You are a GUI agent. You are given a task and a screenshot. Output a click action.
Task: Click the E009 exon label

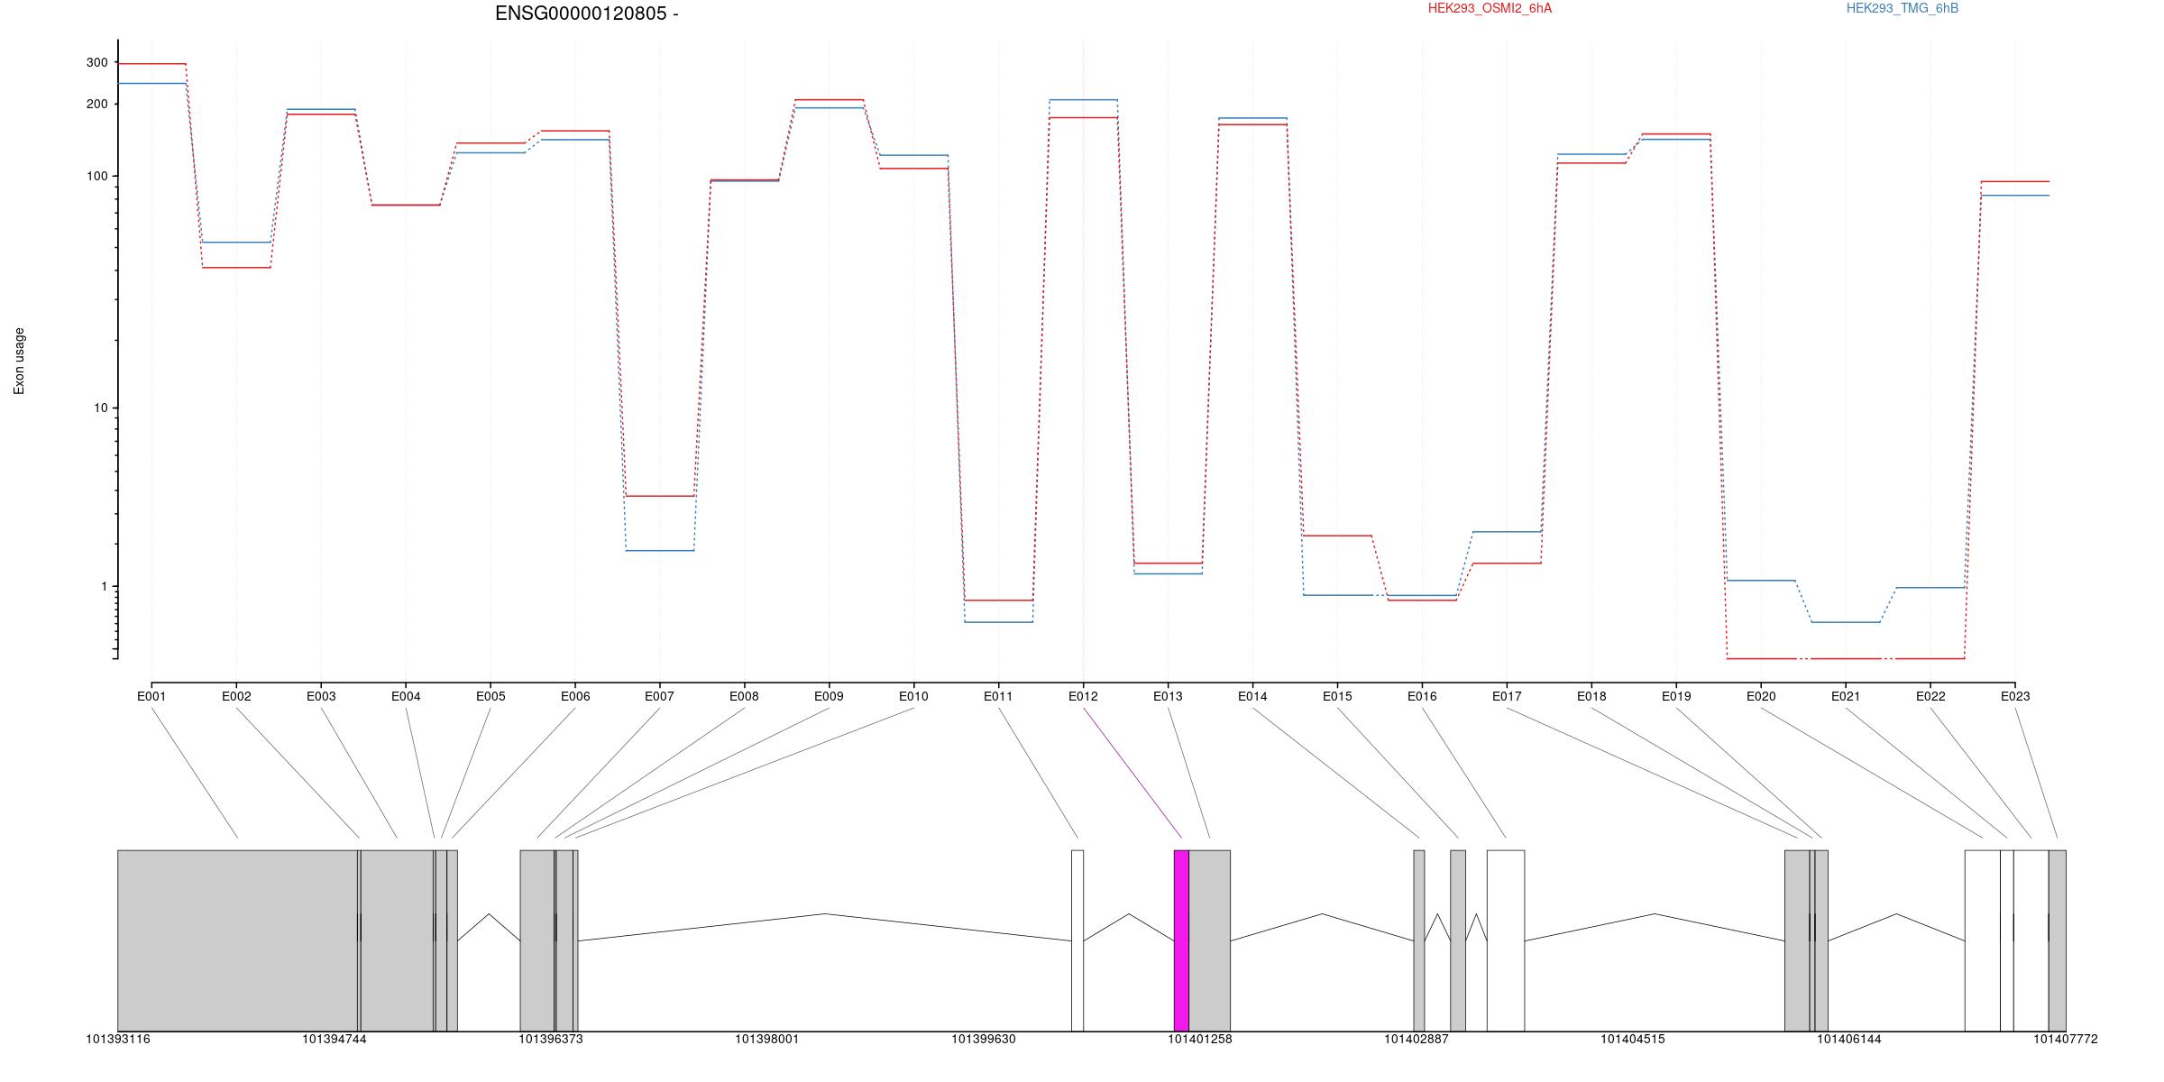pos(829,696)
